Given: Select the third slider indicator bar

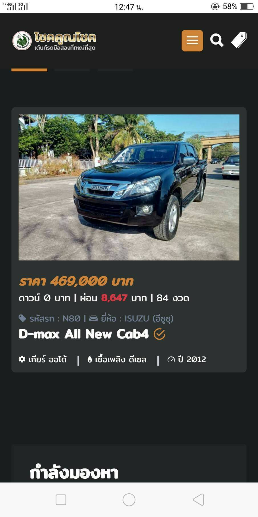Looking at the screenshot, I should pos(115,70).
